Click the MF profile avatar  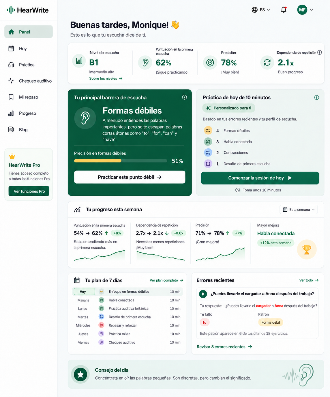[302, 10]
